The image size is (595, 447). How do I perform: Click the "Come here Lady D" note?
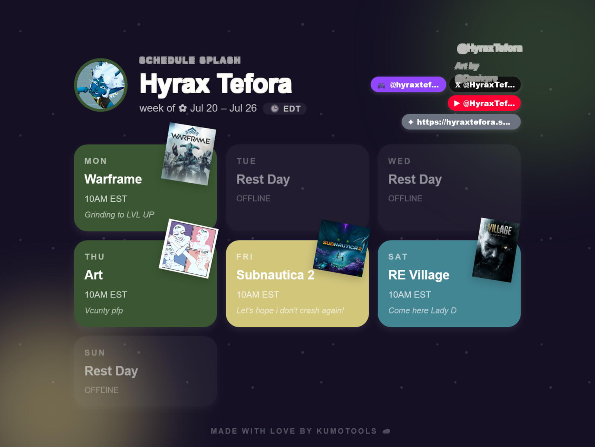tap(422, 311)
